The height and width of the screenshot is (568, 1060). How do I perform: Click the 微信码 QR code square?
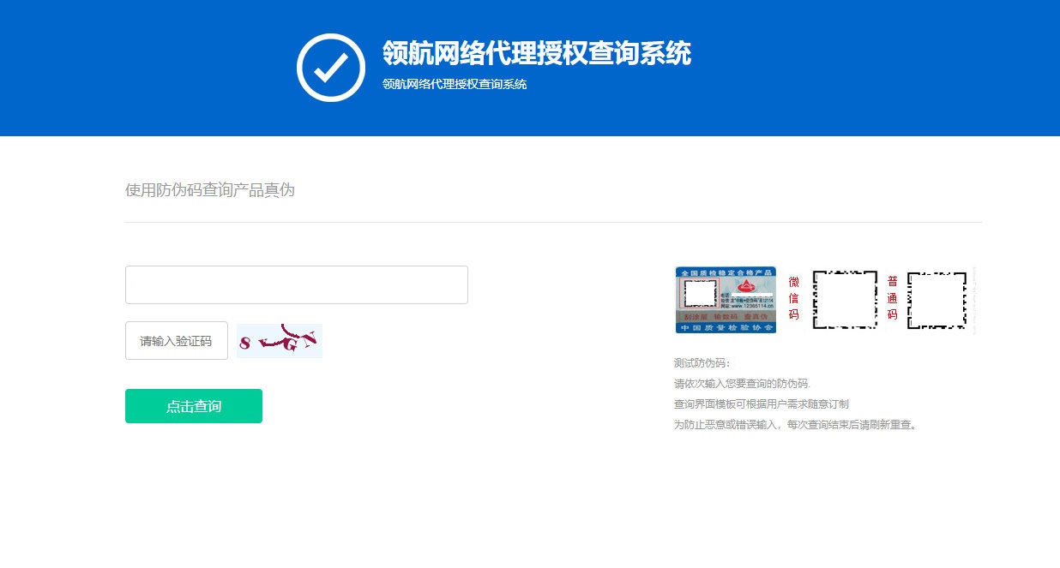843,299
